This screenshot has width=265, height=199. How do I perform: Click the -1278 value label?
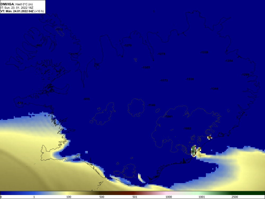point(161,54)
